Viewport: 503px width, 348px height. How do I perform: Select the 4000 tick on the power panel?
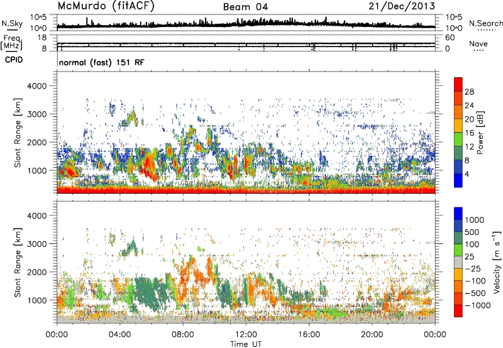pos(36,86)
